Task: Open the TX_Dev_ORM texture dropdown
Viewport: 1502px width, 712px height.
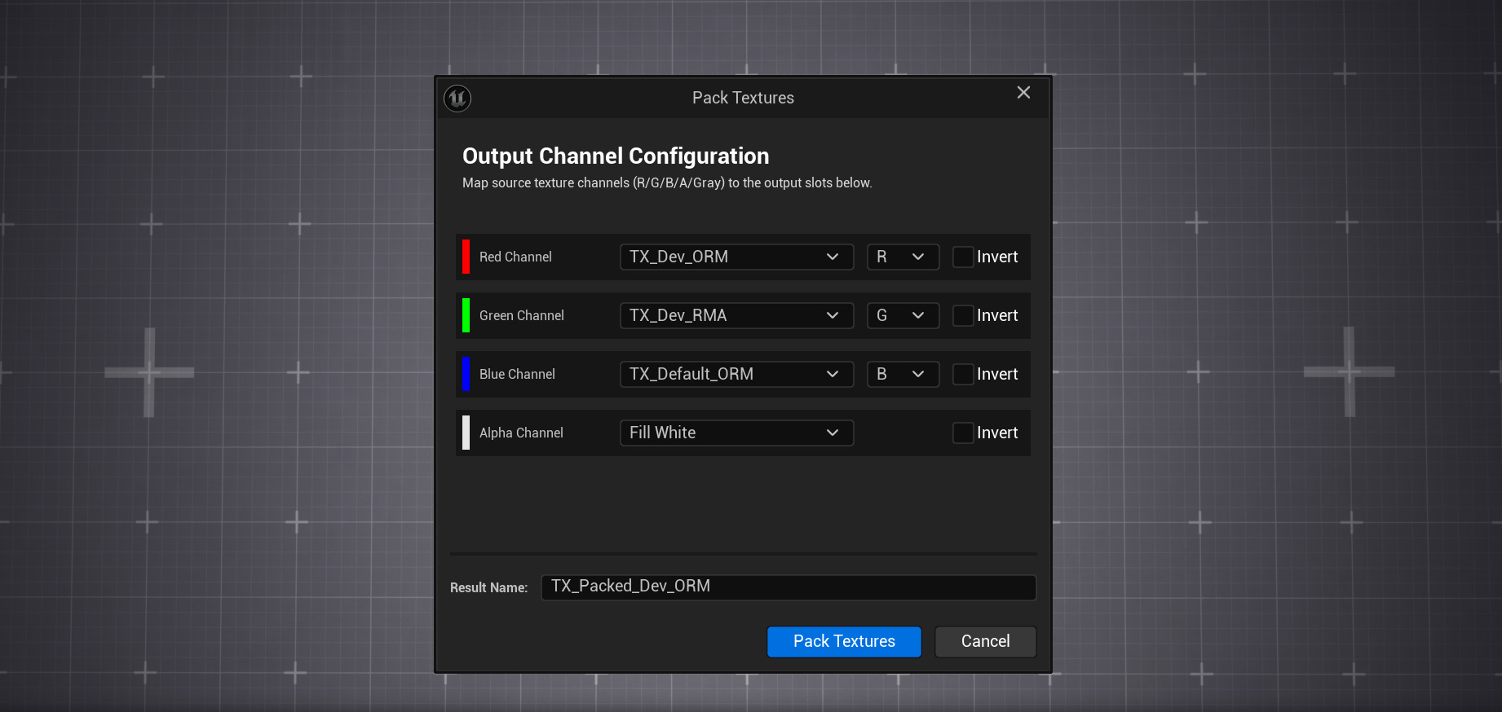Action: (x=736, y=257)
